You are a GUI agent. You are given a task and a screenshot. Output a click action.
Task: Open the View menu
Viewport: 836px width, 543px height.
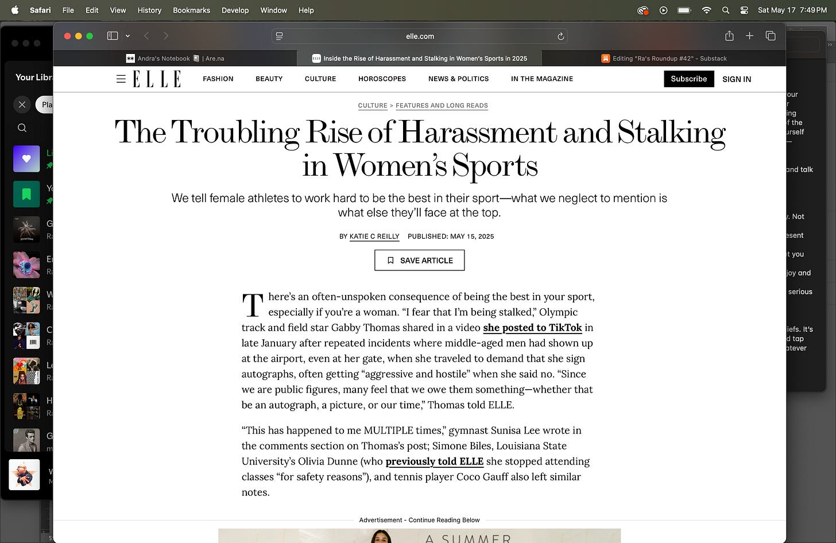118,10
